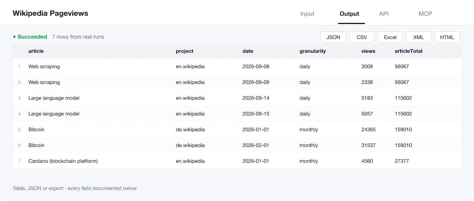Select the Cardano (blockchain platform) cell

pos(63,161)
